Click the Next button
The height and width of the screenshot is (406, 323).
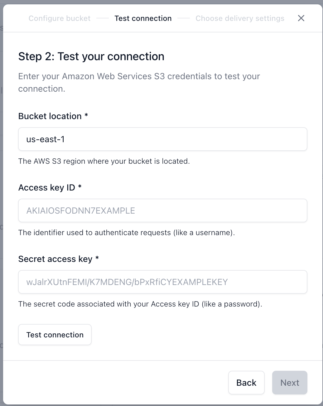(290, 383)
